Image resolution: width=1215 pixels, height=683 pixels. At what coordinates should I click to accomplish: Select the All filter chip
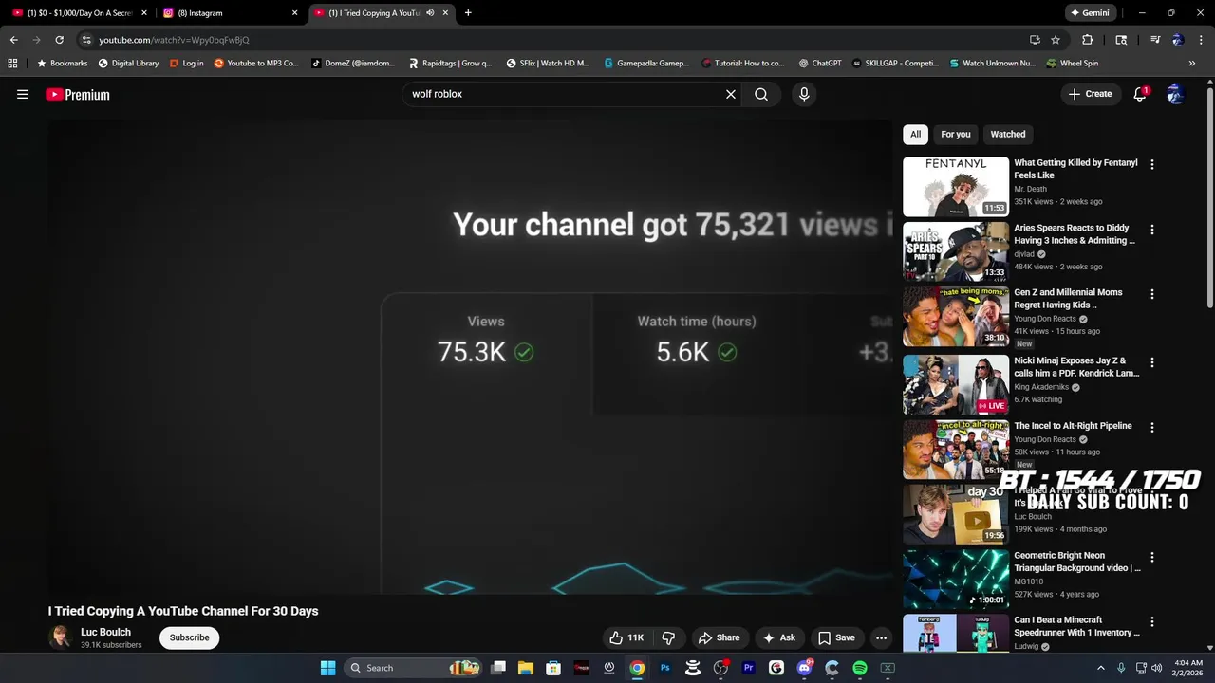coord(915,134)
